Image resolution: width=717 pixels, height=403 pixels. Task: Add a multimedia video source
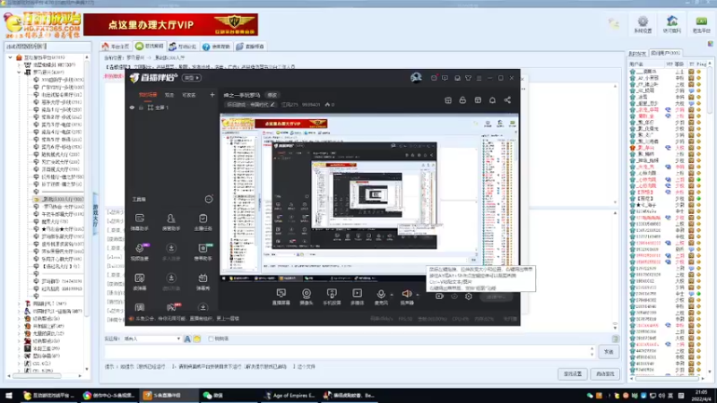(x=357, y=296)
